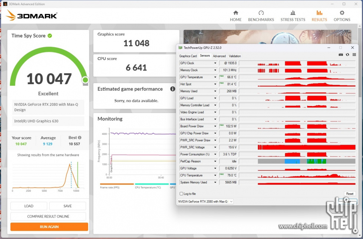Close the GPU-Z window
The image size is (363, 239).
352,48
